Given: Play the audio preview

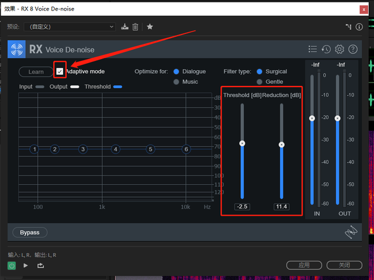Looking at the screenshot, I should 26,265.
